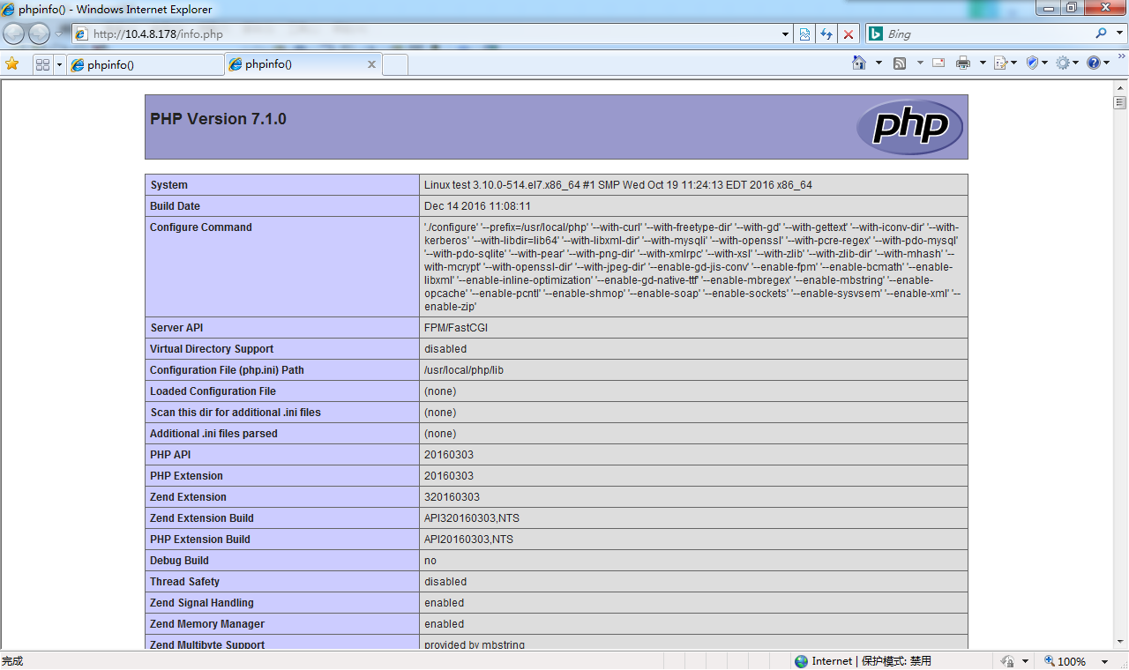Viewport: 1129px width, 670px height.
Task: Open the Favorites star button
Action: click(12, 63)
